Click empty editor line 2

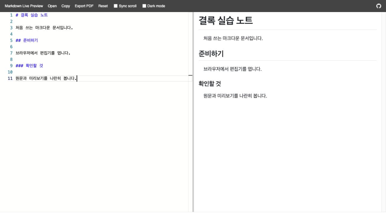(101, 21)
